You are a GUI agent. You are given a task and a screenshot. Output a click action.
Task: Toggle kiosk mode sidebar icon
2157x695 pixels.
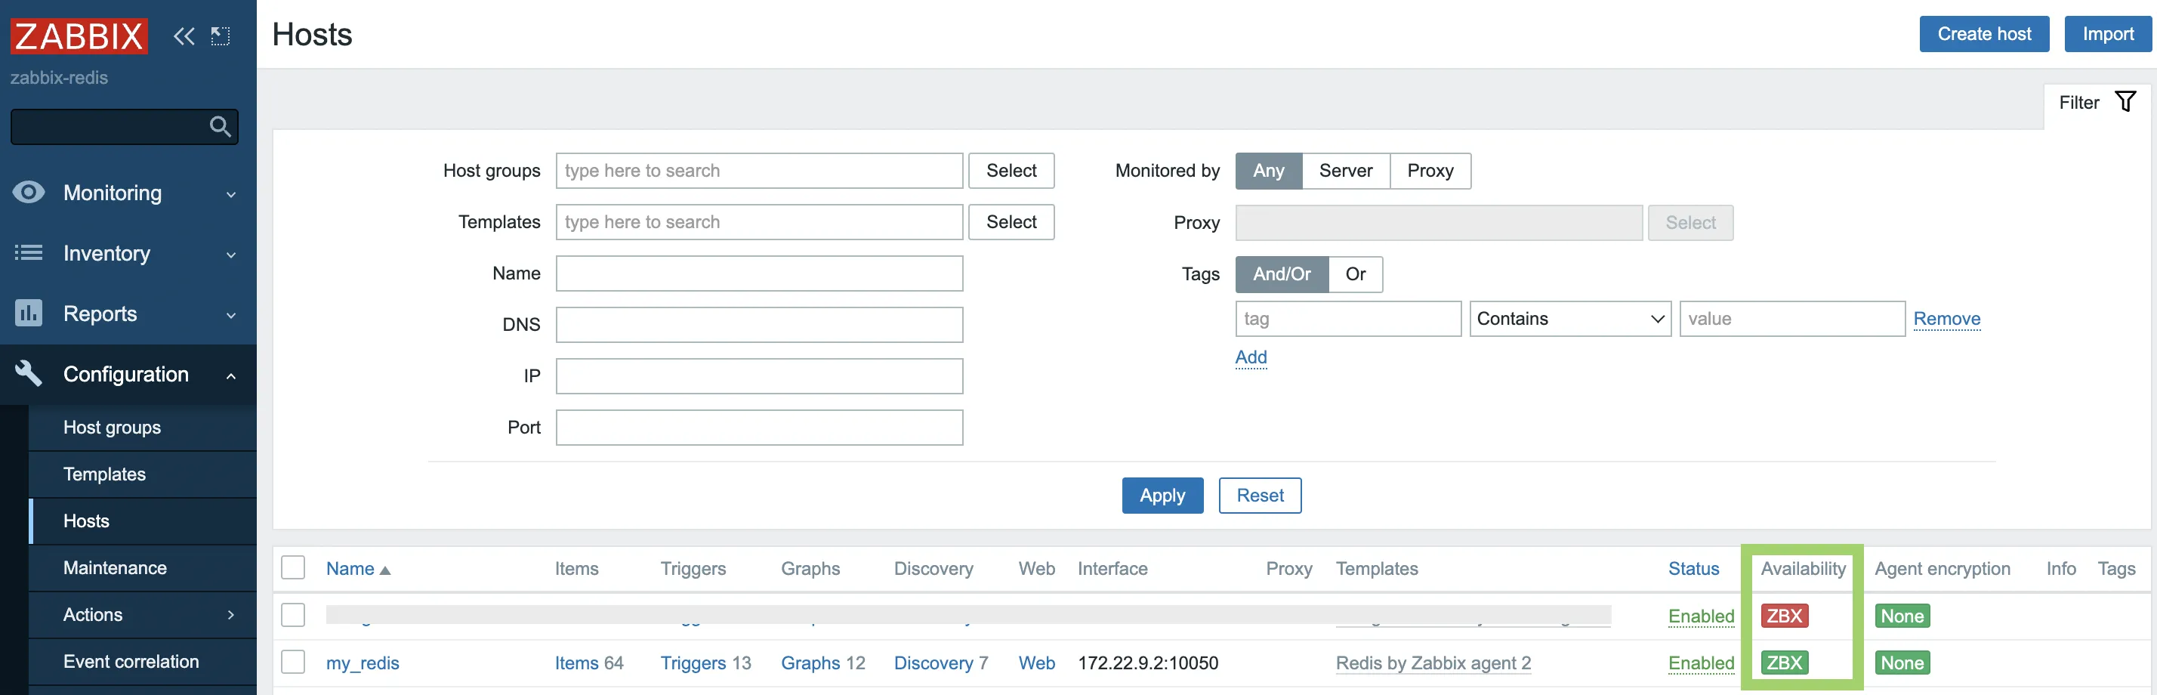click(x=221, y=36)
